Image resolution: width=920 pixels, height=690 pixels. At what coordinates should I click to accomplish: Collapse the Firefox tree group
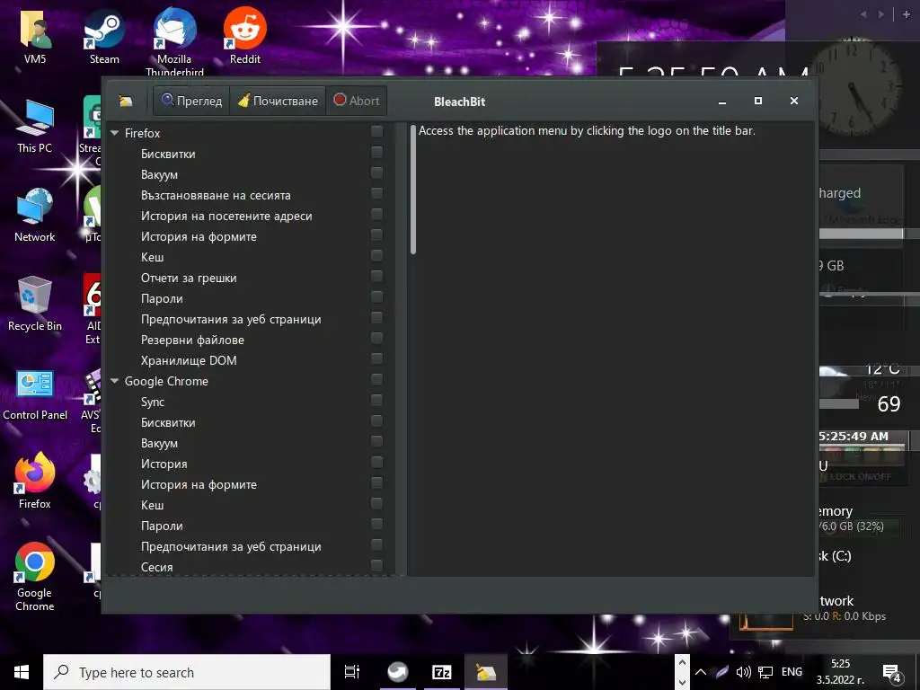tap(115, 133)
